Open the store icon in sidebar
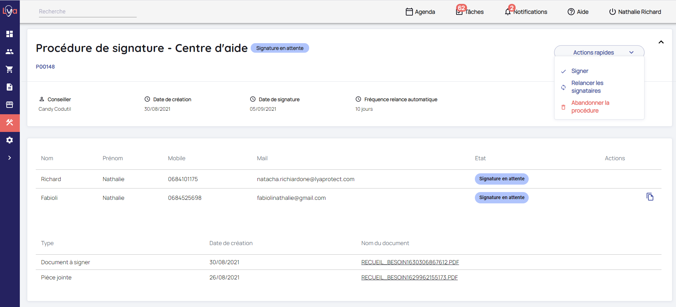The height and width of the screenshot is (307, 676). click(10, 105)
